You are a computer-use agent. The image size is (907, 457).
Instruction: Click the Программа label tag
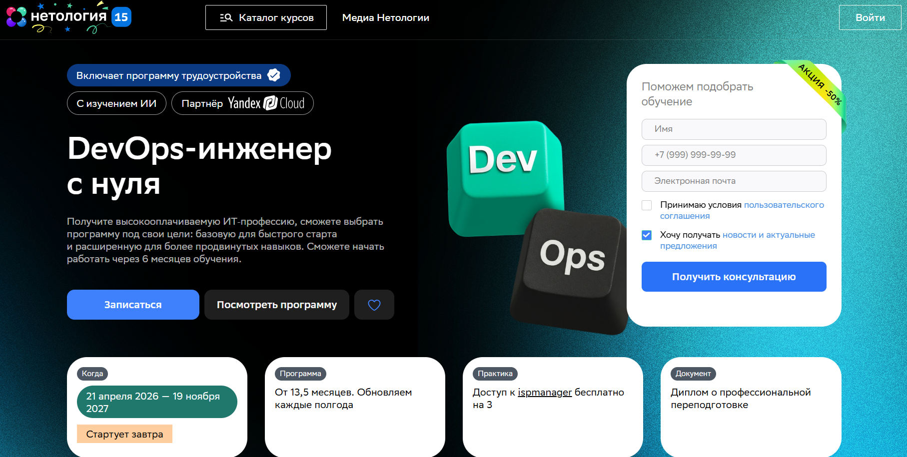(300, 374)
